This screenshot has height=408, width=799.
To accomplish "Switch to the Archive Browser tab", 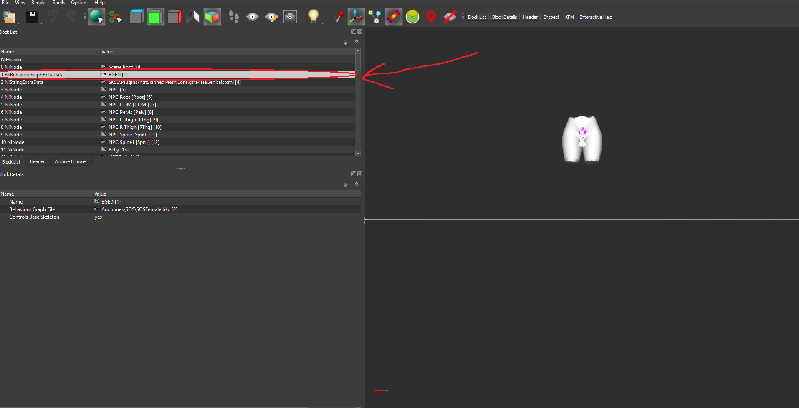I will (71, 161).
